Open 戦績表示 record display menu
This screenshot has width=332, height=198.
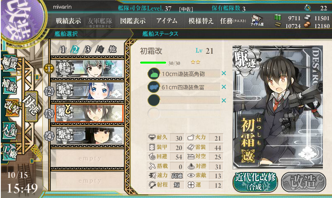68,21
